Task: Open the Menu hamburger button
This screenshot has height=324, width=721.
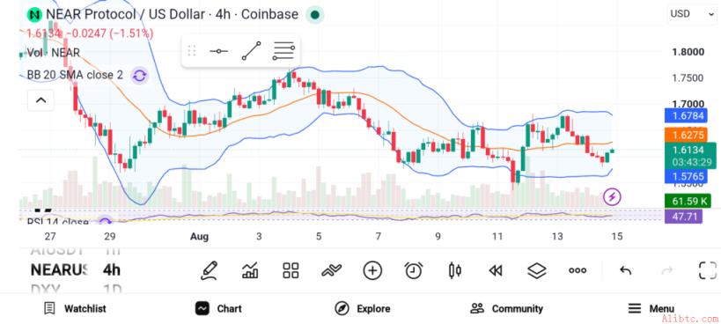Action: click(651, 309)
